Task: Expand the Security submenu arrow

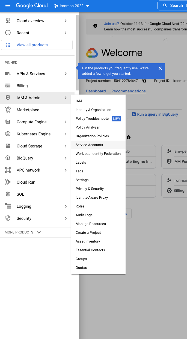Action: 66,218
